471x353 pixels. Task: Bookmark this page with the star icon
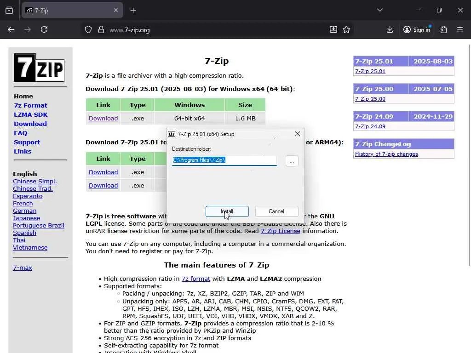click(x=346, y=29)
